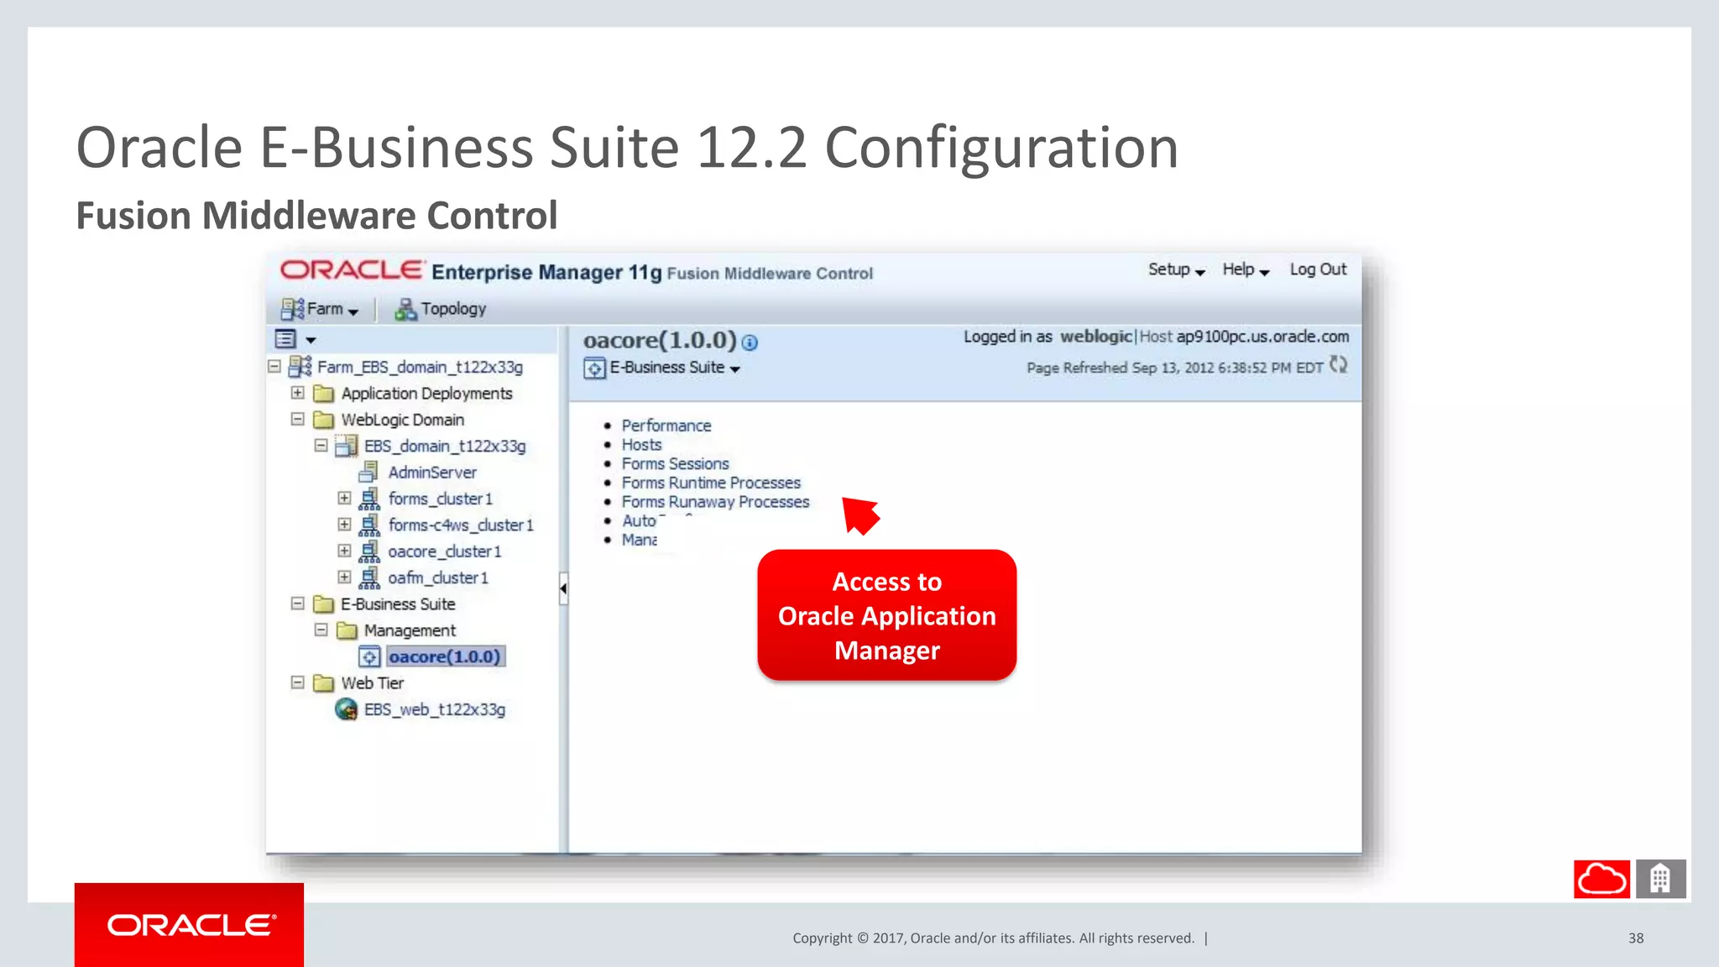Click the info icon beside oacore(1.0.0) heading
1719x967 pixels.
coord(750,342)
